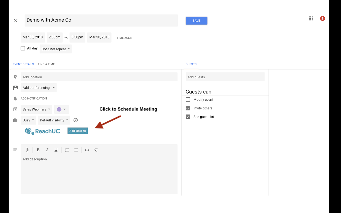Open the Sales Webinars calendar selector
Viewport: 341px width, 213px height.
pos(36,109)
